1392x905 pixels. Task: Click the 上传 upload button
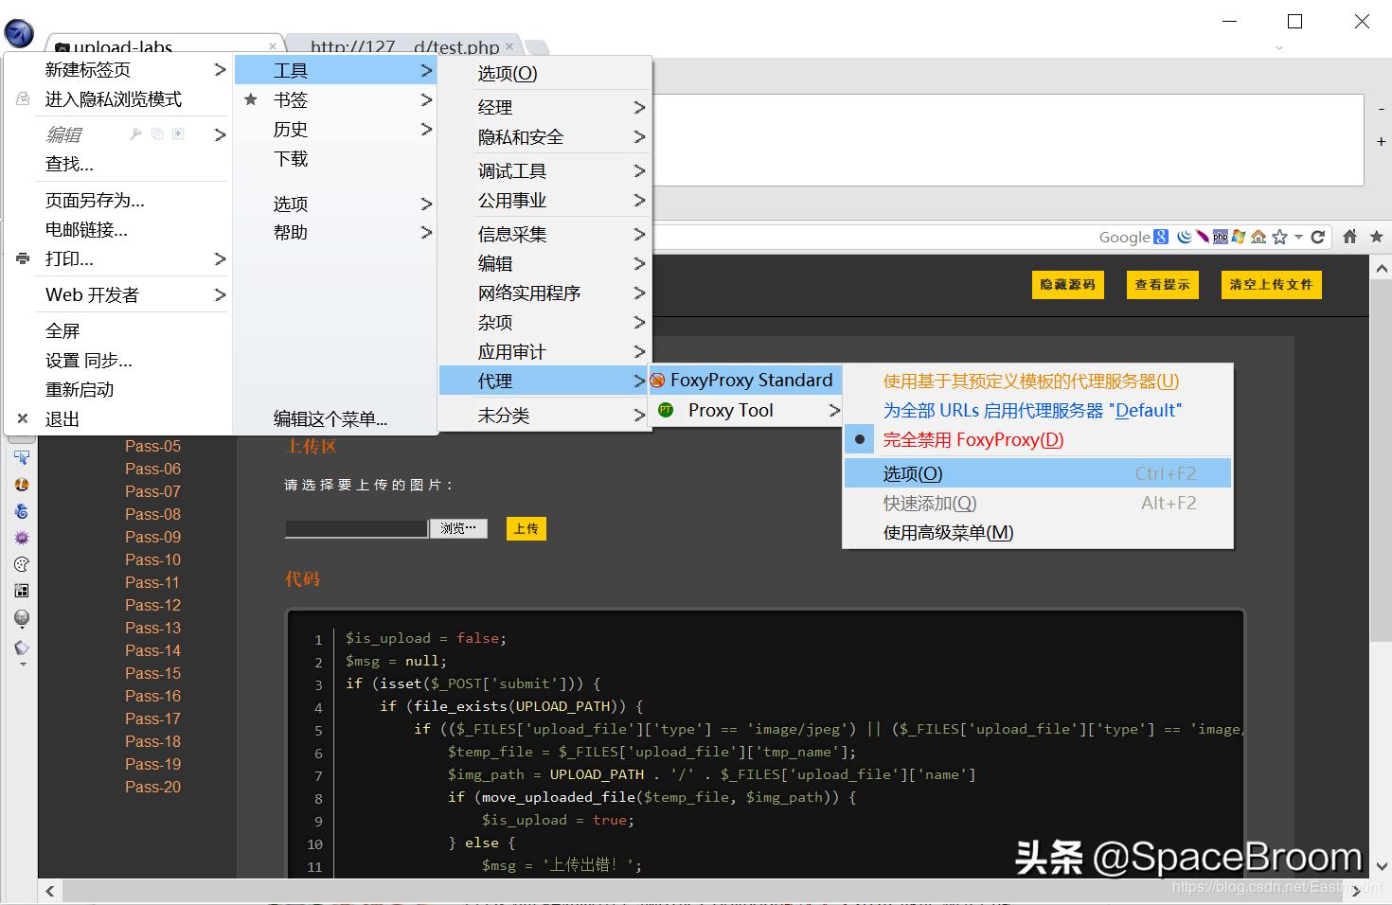pos(526,528)
